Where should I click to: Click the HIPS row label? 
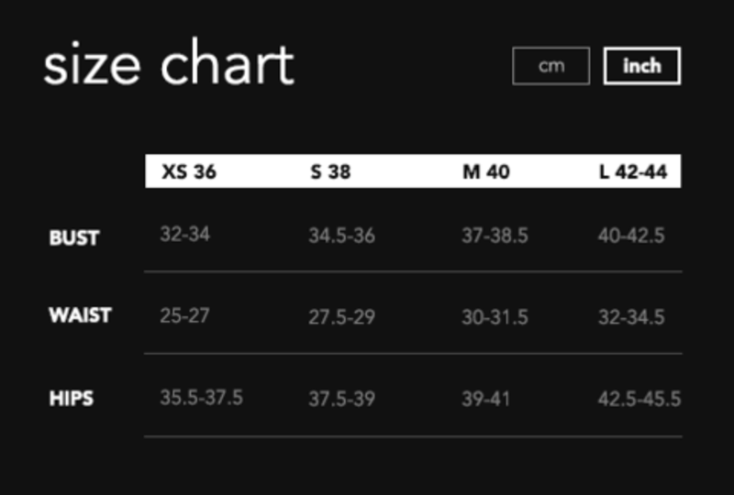[71, 399]
